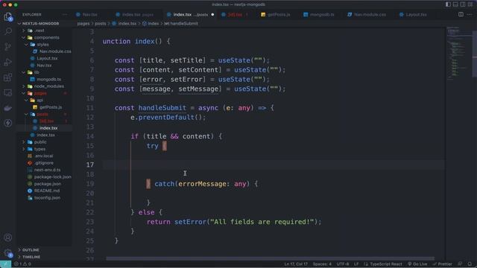Open tsconfig.json in explorer
The width and height of the screenshot is (477, 268).
pyautogui.click(x=47, y=198)
